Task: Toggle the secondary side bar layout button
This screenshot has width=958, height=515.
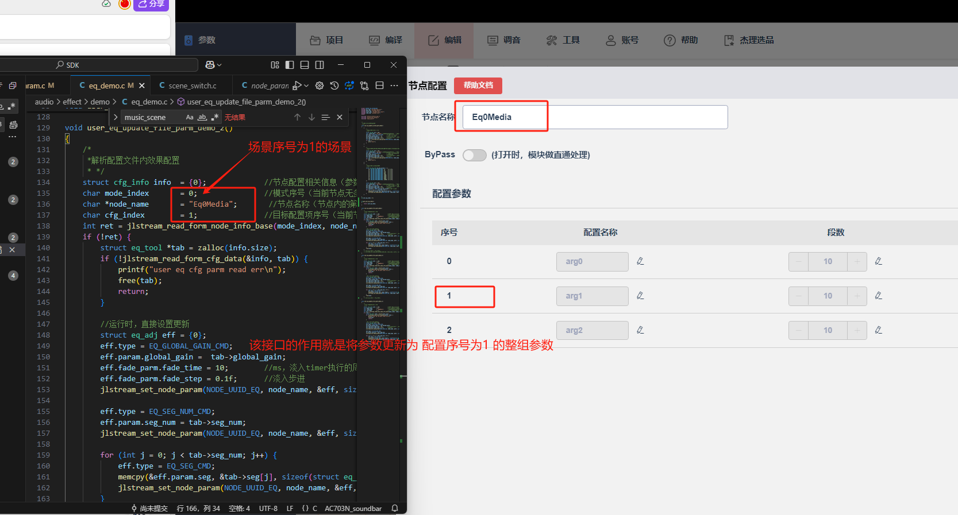Action: coord(320,65)
